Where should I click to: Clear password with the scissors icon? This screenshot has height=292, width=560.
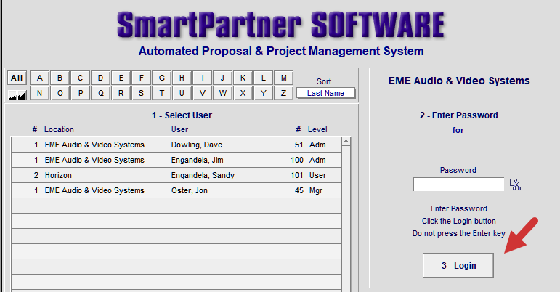point(516,184)
